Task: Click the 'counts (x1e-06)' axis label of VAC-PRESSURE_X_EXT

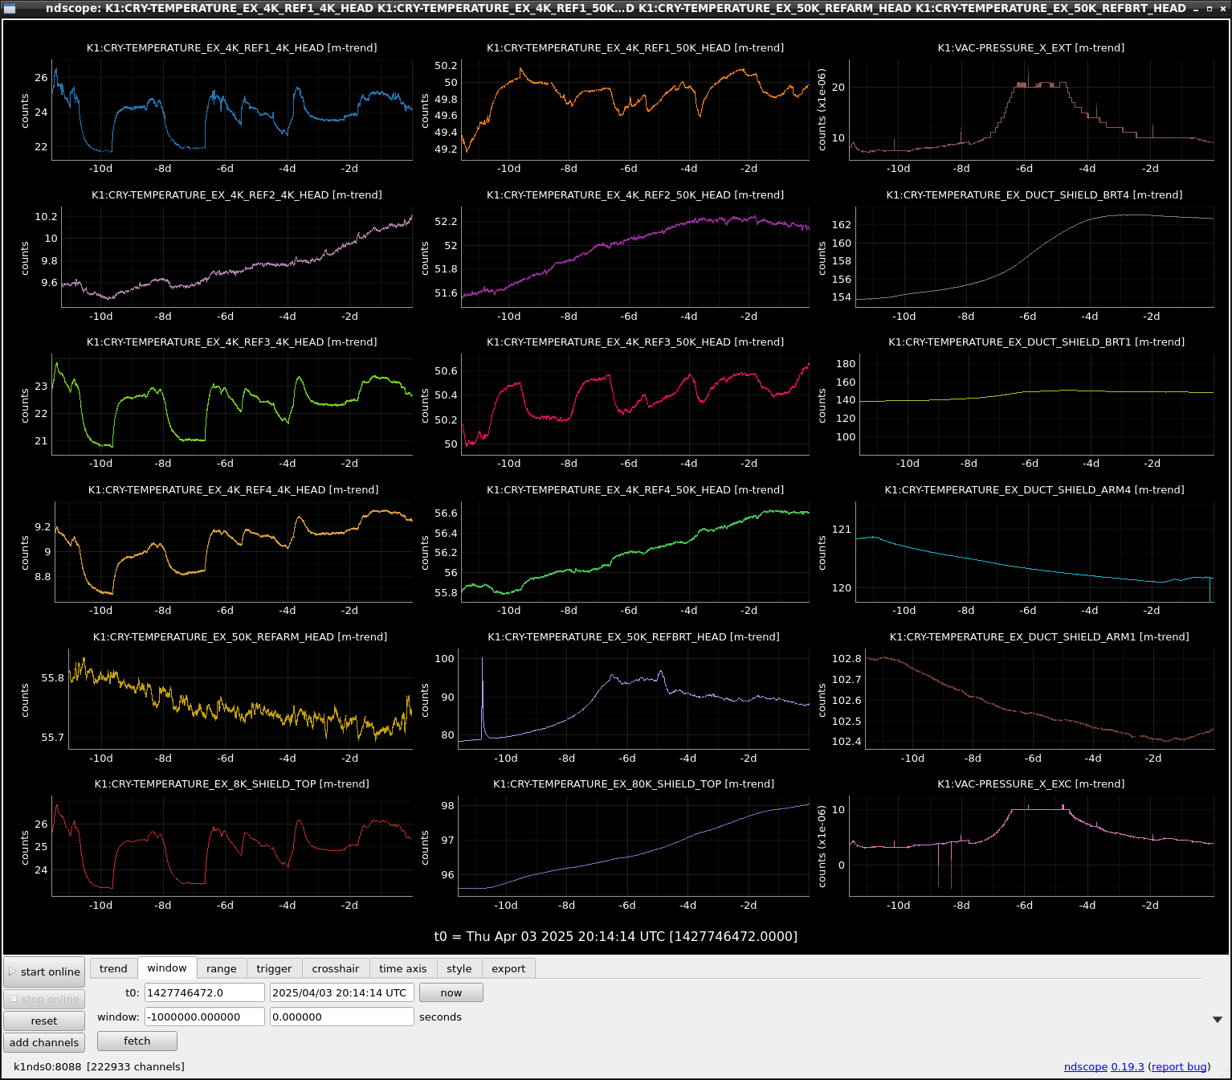Action: [822, 110]
